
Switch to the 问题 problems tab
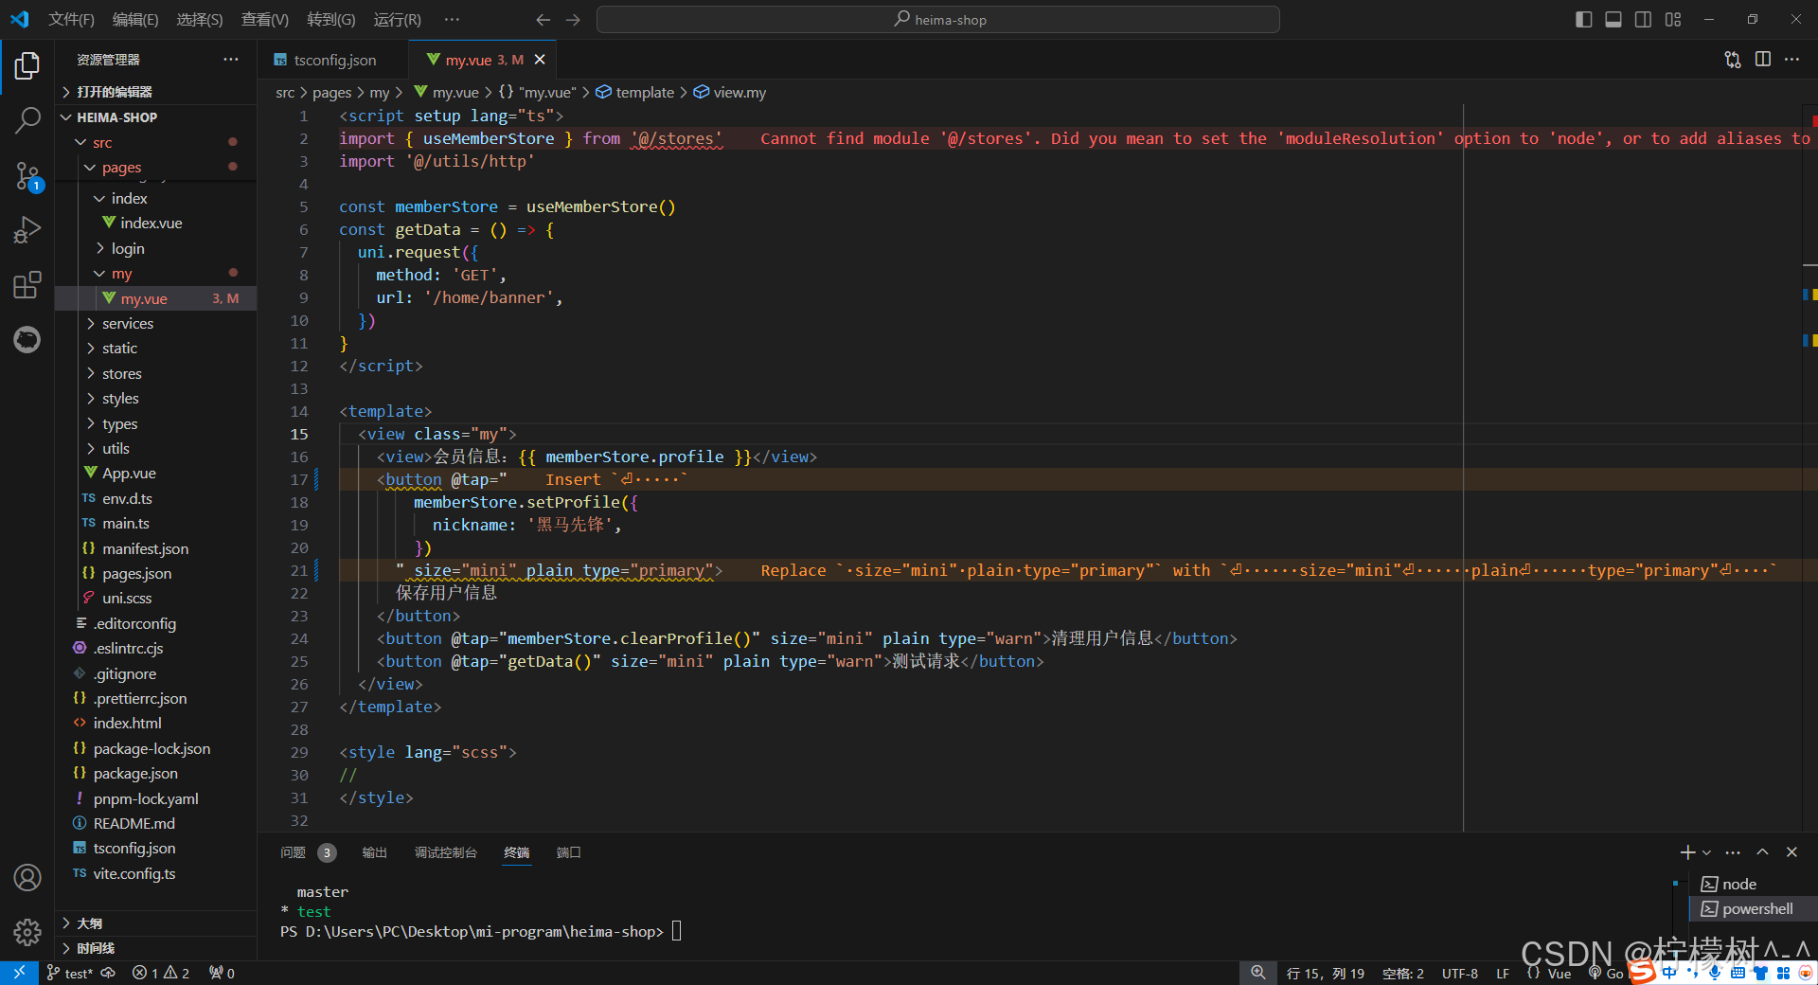pyautogui.click(x=293, y=852)
